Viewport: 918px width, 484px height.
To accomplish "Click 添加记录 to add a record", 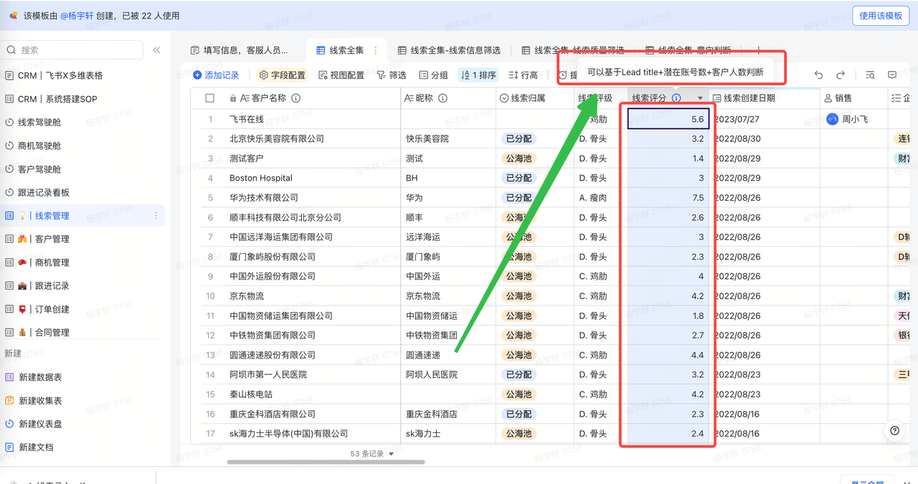I will (x=216, y=75).
